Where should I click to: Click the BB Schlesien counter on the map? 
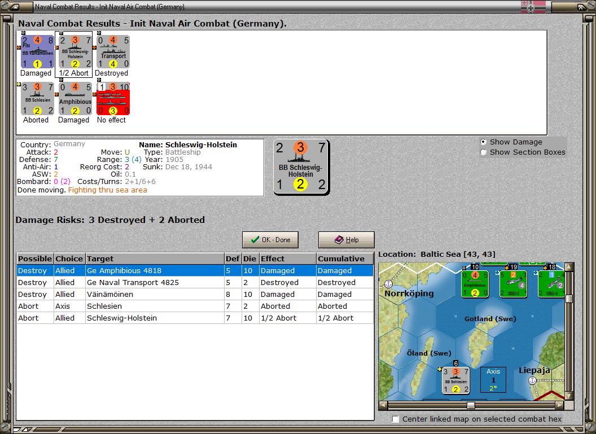tap(455, 380)
